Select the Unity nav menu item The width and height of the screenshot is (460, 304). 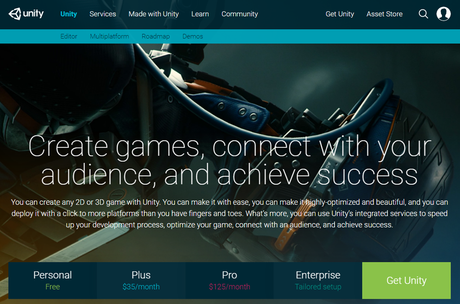pyautogui.click(x=69, y=14)
